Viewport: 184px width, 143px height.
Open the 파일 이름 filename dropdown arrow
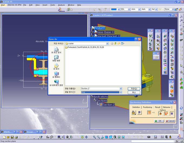(121, 89)
